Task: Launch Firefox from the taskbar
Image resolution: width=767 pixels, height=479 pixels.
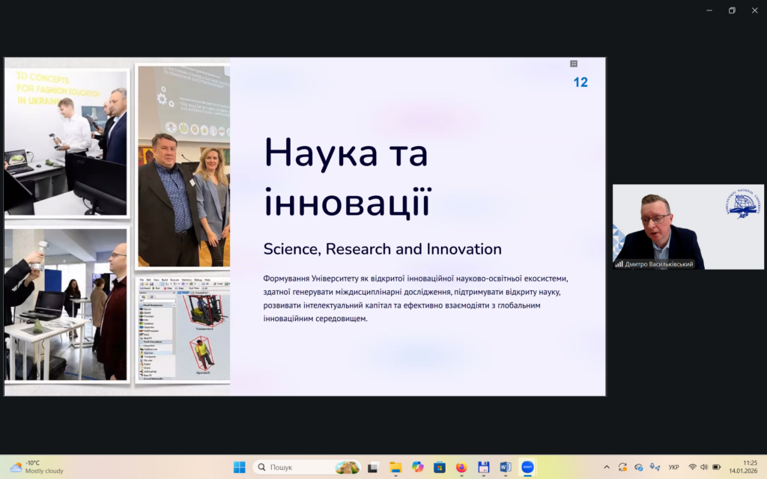Action: [461, 467]
